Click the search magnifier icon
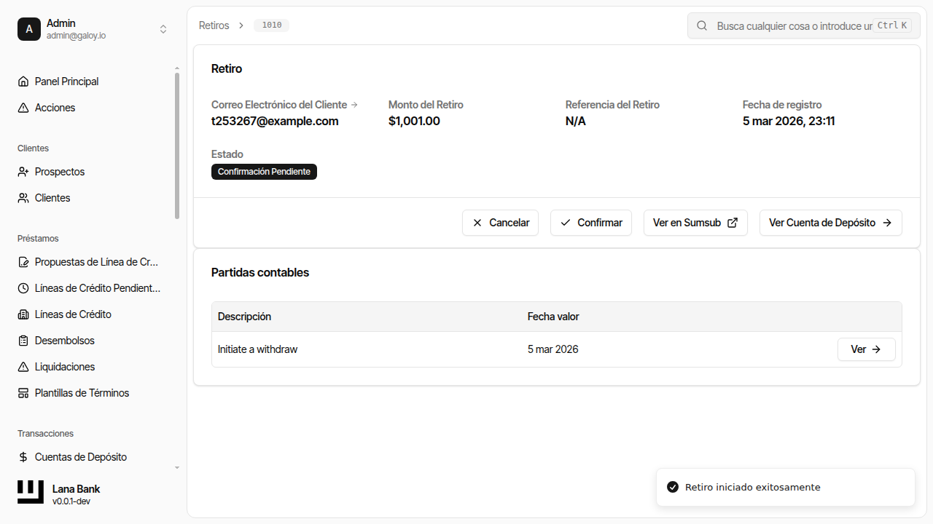 point(702,25)
